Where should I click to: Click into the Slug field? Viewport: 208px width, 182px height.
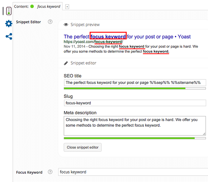(135, 103)
